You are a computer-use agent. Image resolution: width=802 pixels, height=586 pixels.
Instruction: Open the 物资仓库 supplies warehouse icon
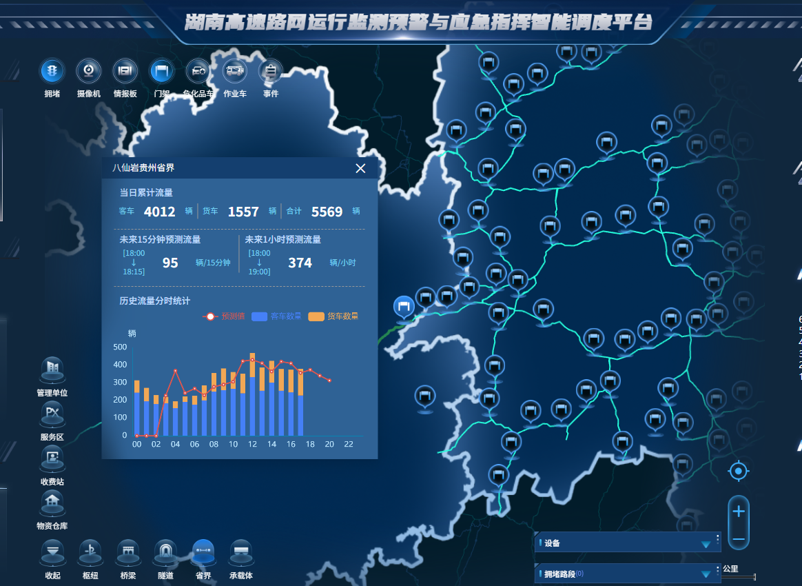[52, 503]
